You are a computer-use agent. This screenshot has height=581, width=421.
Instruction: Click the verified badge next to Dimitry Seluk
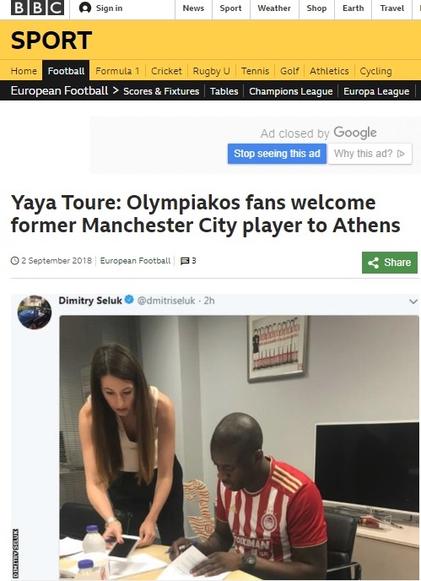129,300
